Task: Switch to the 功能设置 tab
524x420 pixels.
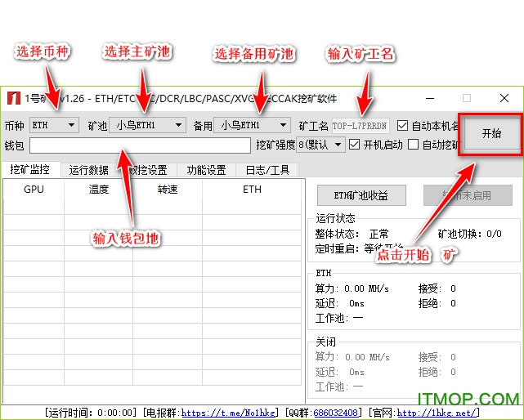Action: coord(207,170)
